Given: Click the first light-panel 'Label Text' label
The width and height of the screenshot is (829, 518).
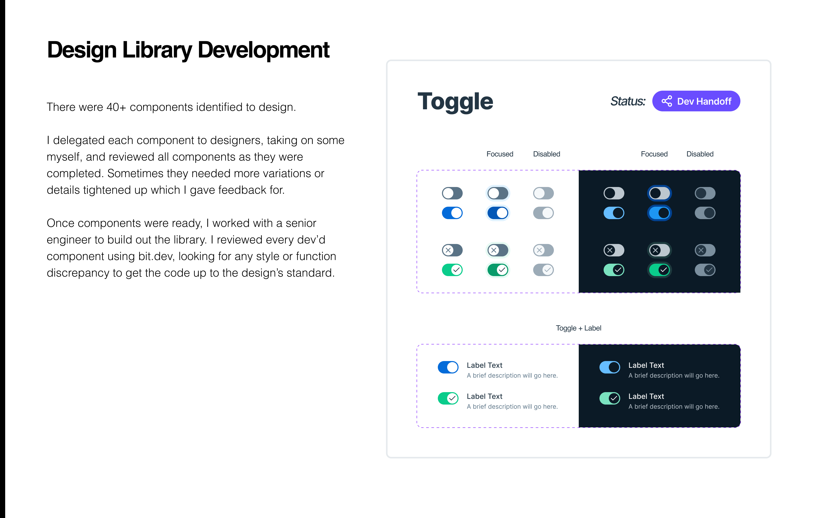Looking at the screenshot, I should (x=484, y=365).
